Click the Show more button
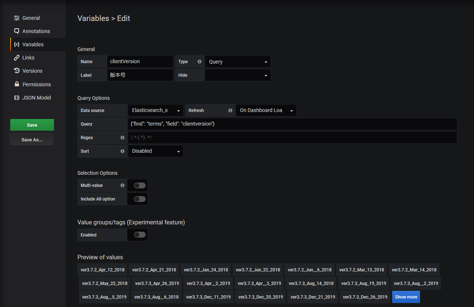 click(x=406, y=297)
